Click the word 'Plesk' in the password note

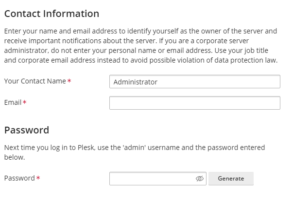click(86, 148)
